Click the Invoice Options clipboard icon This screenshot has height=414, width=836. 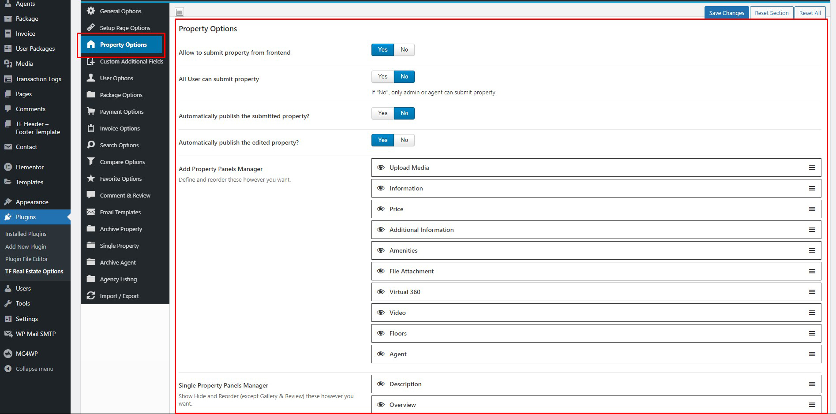click(91, 128)
